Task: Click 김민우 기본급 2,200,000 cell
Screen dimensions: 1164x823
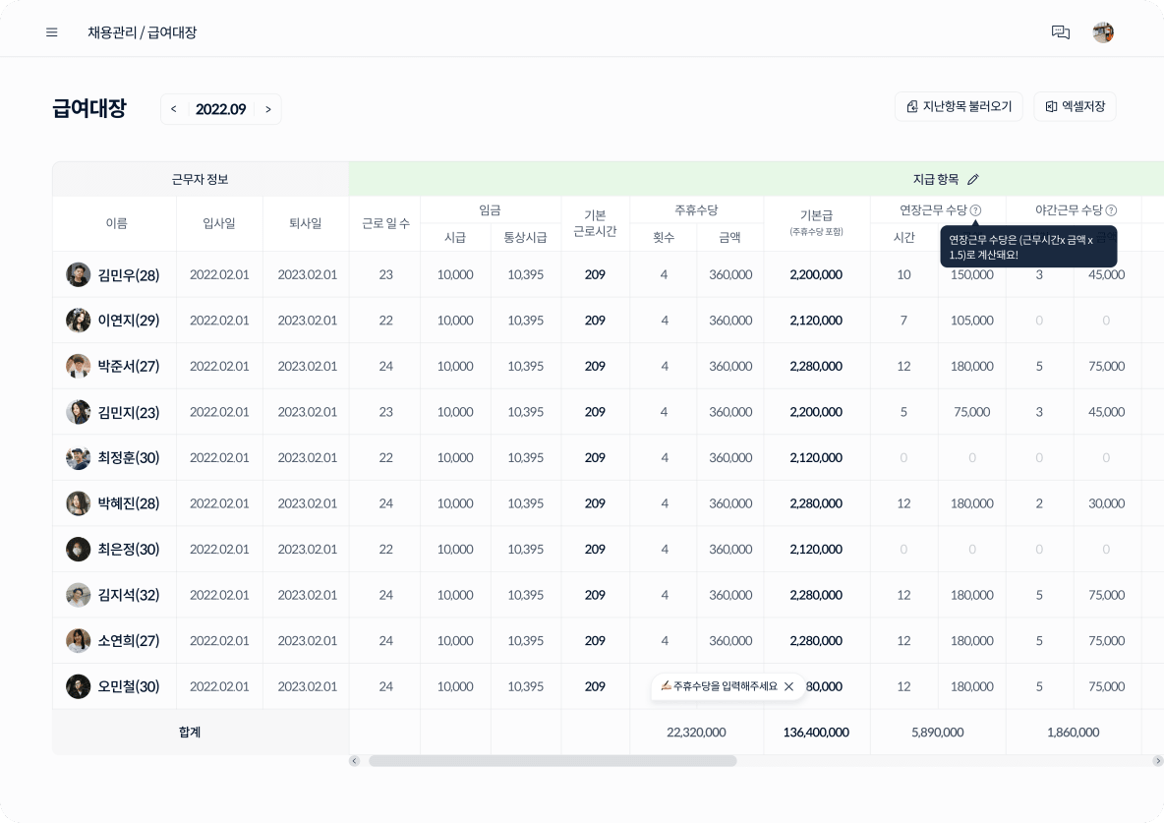Action: [x=816, y=275]
